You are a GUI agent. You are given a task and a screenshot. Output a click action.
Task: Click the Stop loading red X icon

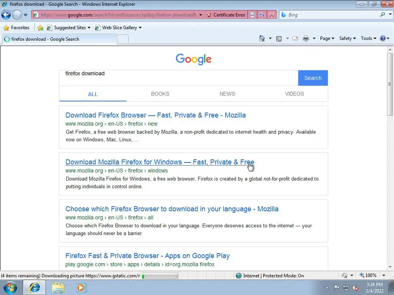click(271, 15)
